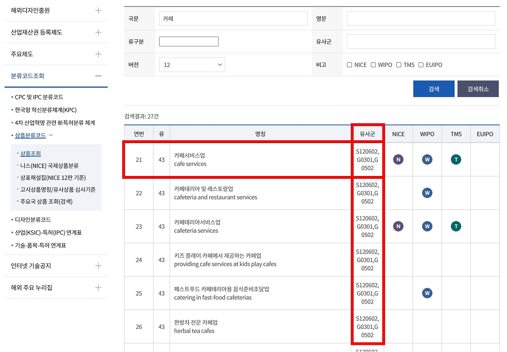Screen dimensions: 507x352
Task: Open 한국형 혁신분류체계(KPC) link
Action: point(46,110)
